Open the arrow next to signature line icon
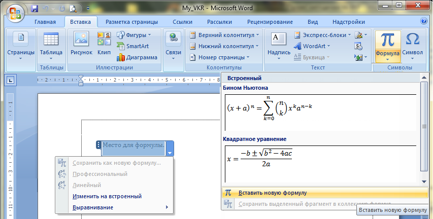The image size is (433, 219). pyautogui.click(x=365, y=35)
